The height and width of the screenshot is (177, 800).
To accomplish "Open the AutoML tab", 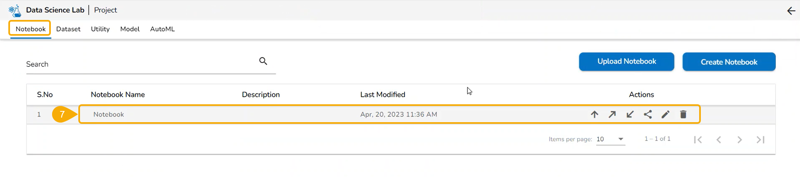I will [162, 29].
